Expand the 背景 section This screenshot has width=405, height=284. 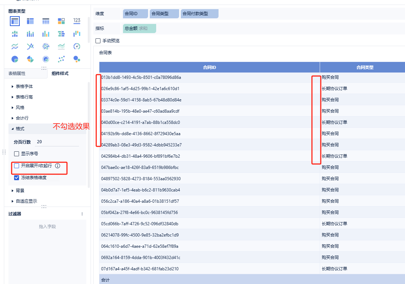(18, 191)
